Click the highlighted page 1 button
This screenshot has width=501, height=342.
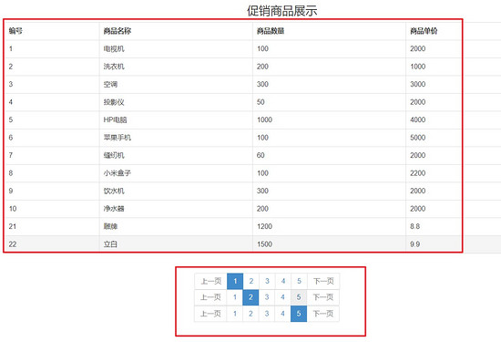235,281
